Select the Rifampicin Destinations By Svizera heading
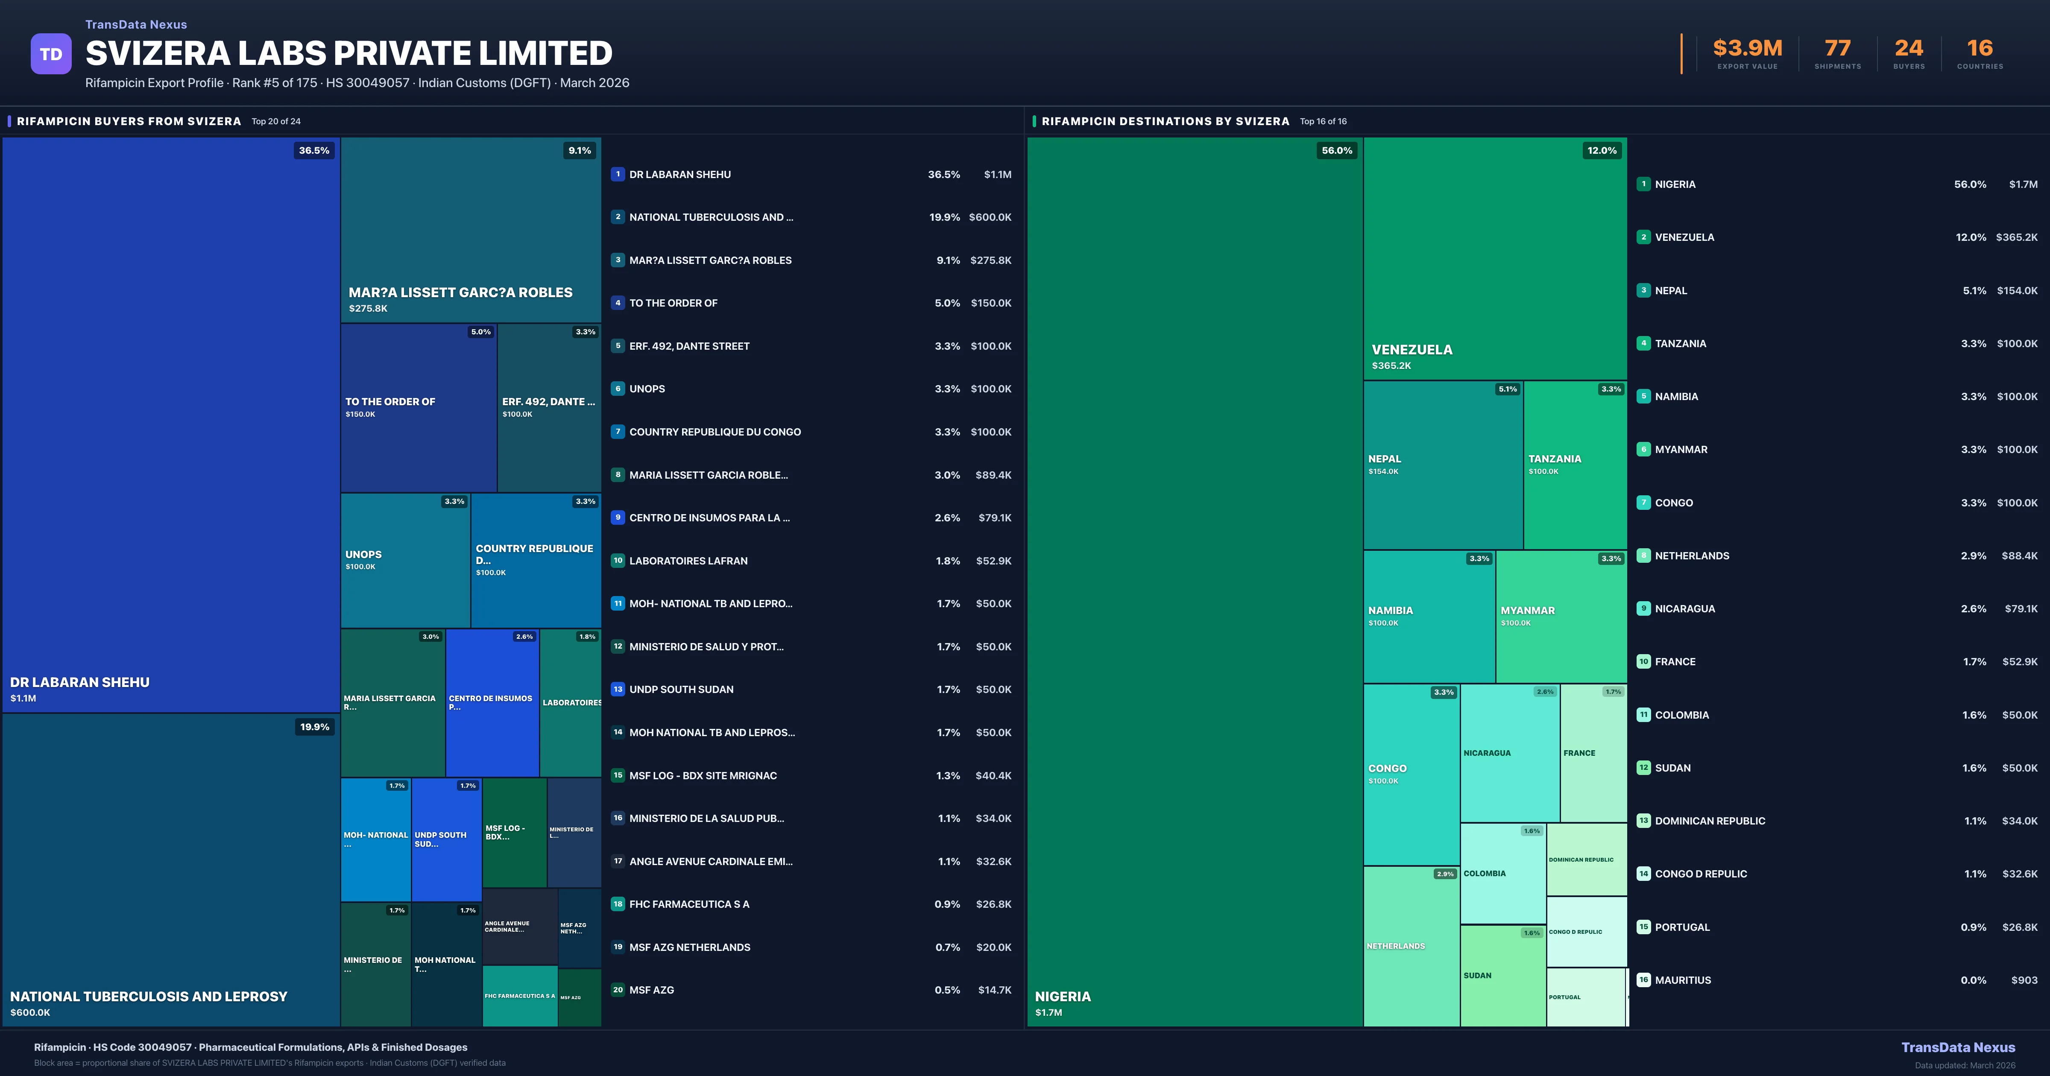Viewport: 2050px width, 1076px height. 1165,121
